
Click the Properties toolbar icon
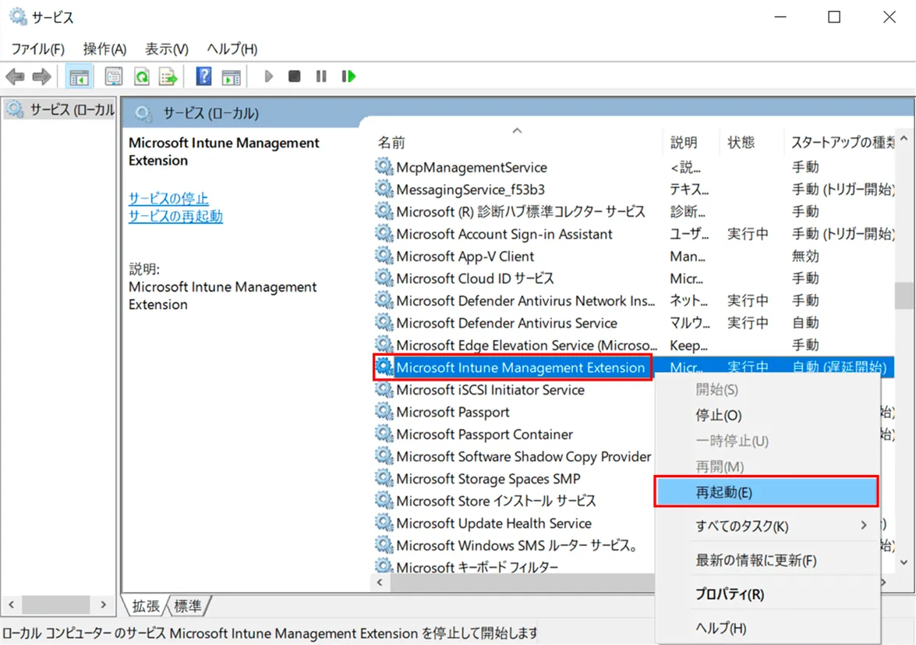click(113, 76)
